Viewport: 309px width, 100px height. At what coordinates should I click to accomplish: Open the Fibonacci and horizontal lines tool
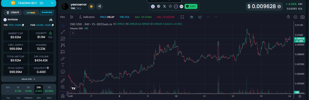pos(63,39)
